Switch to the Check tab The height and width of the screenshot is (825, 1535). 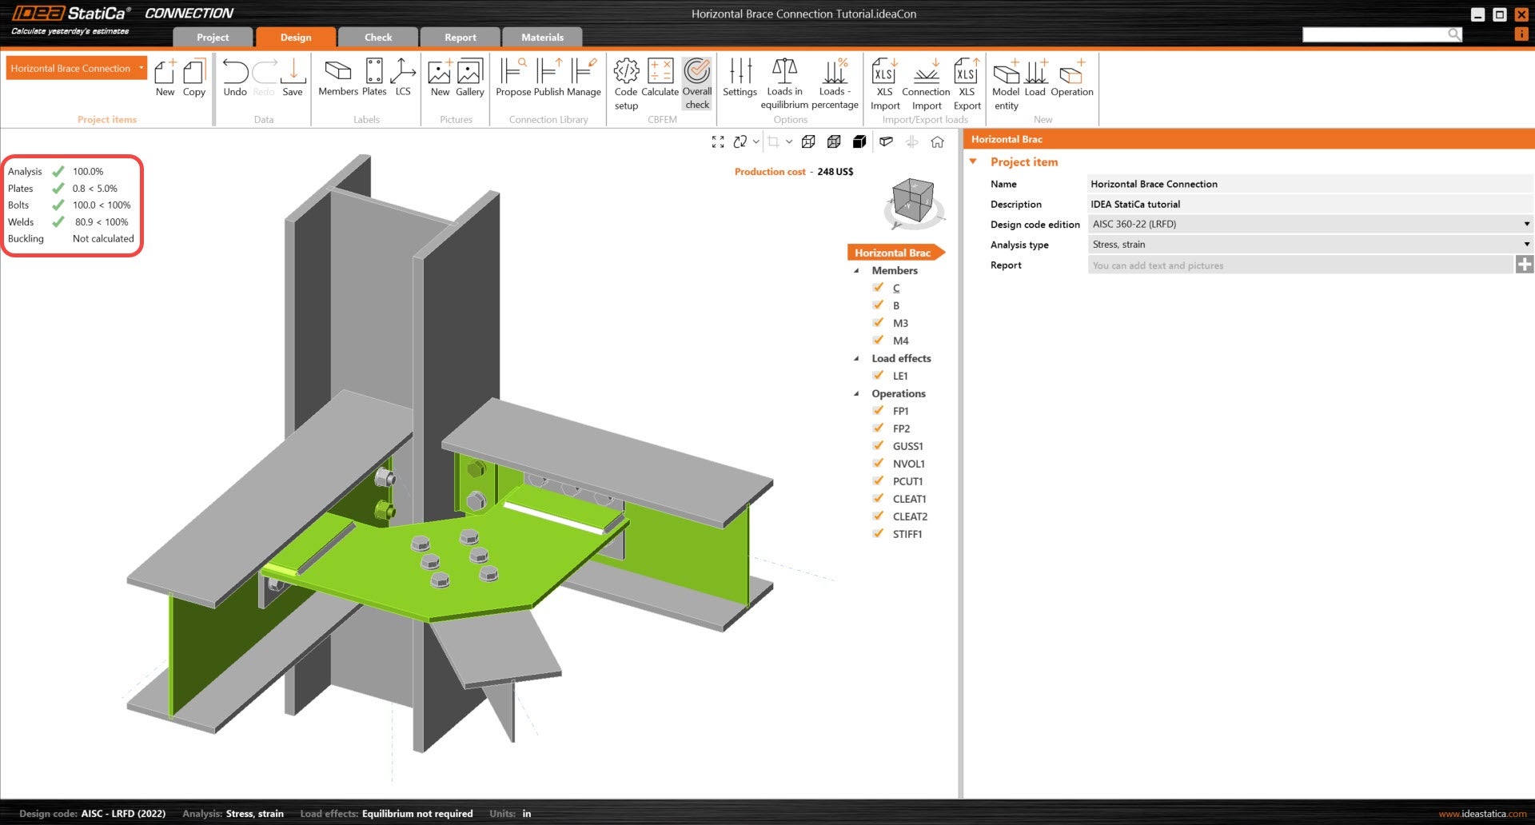pyautogui.click(x=378, y=38)
